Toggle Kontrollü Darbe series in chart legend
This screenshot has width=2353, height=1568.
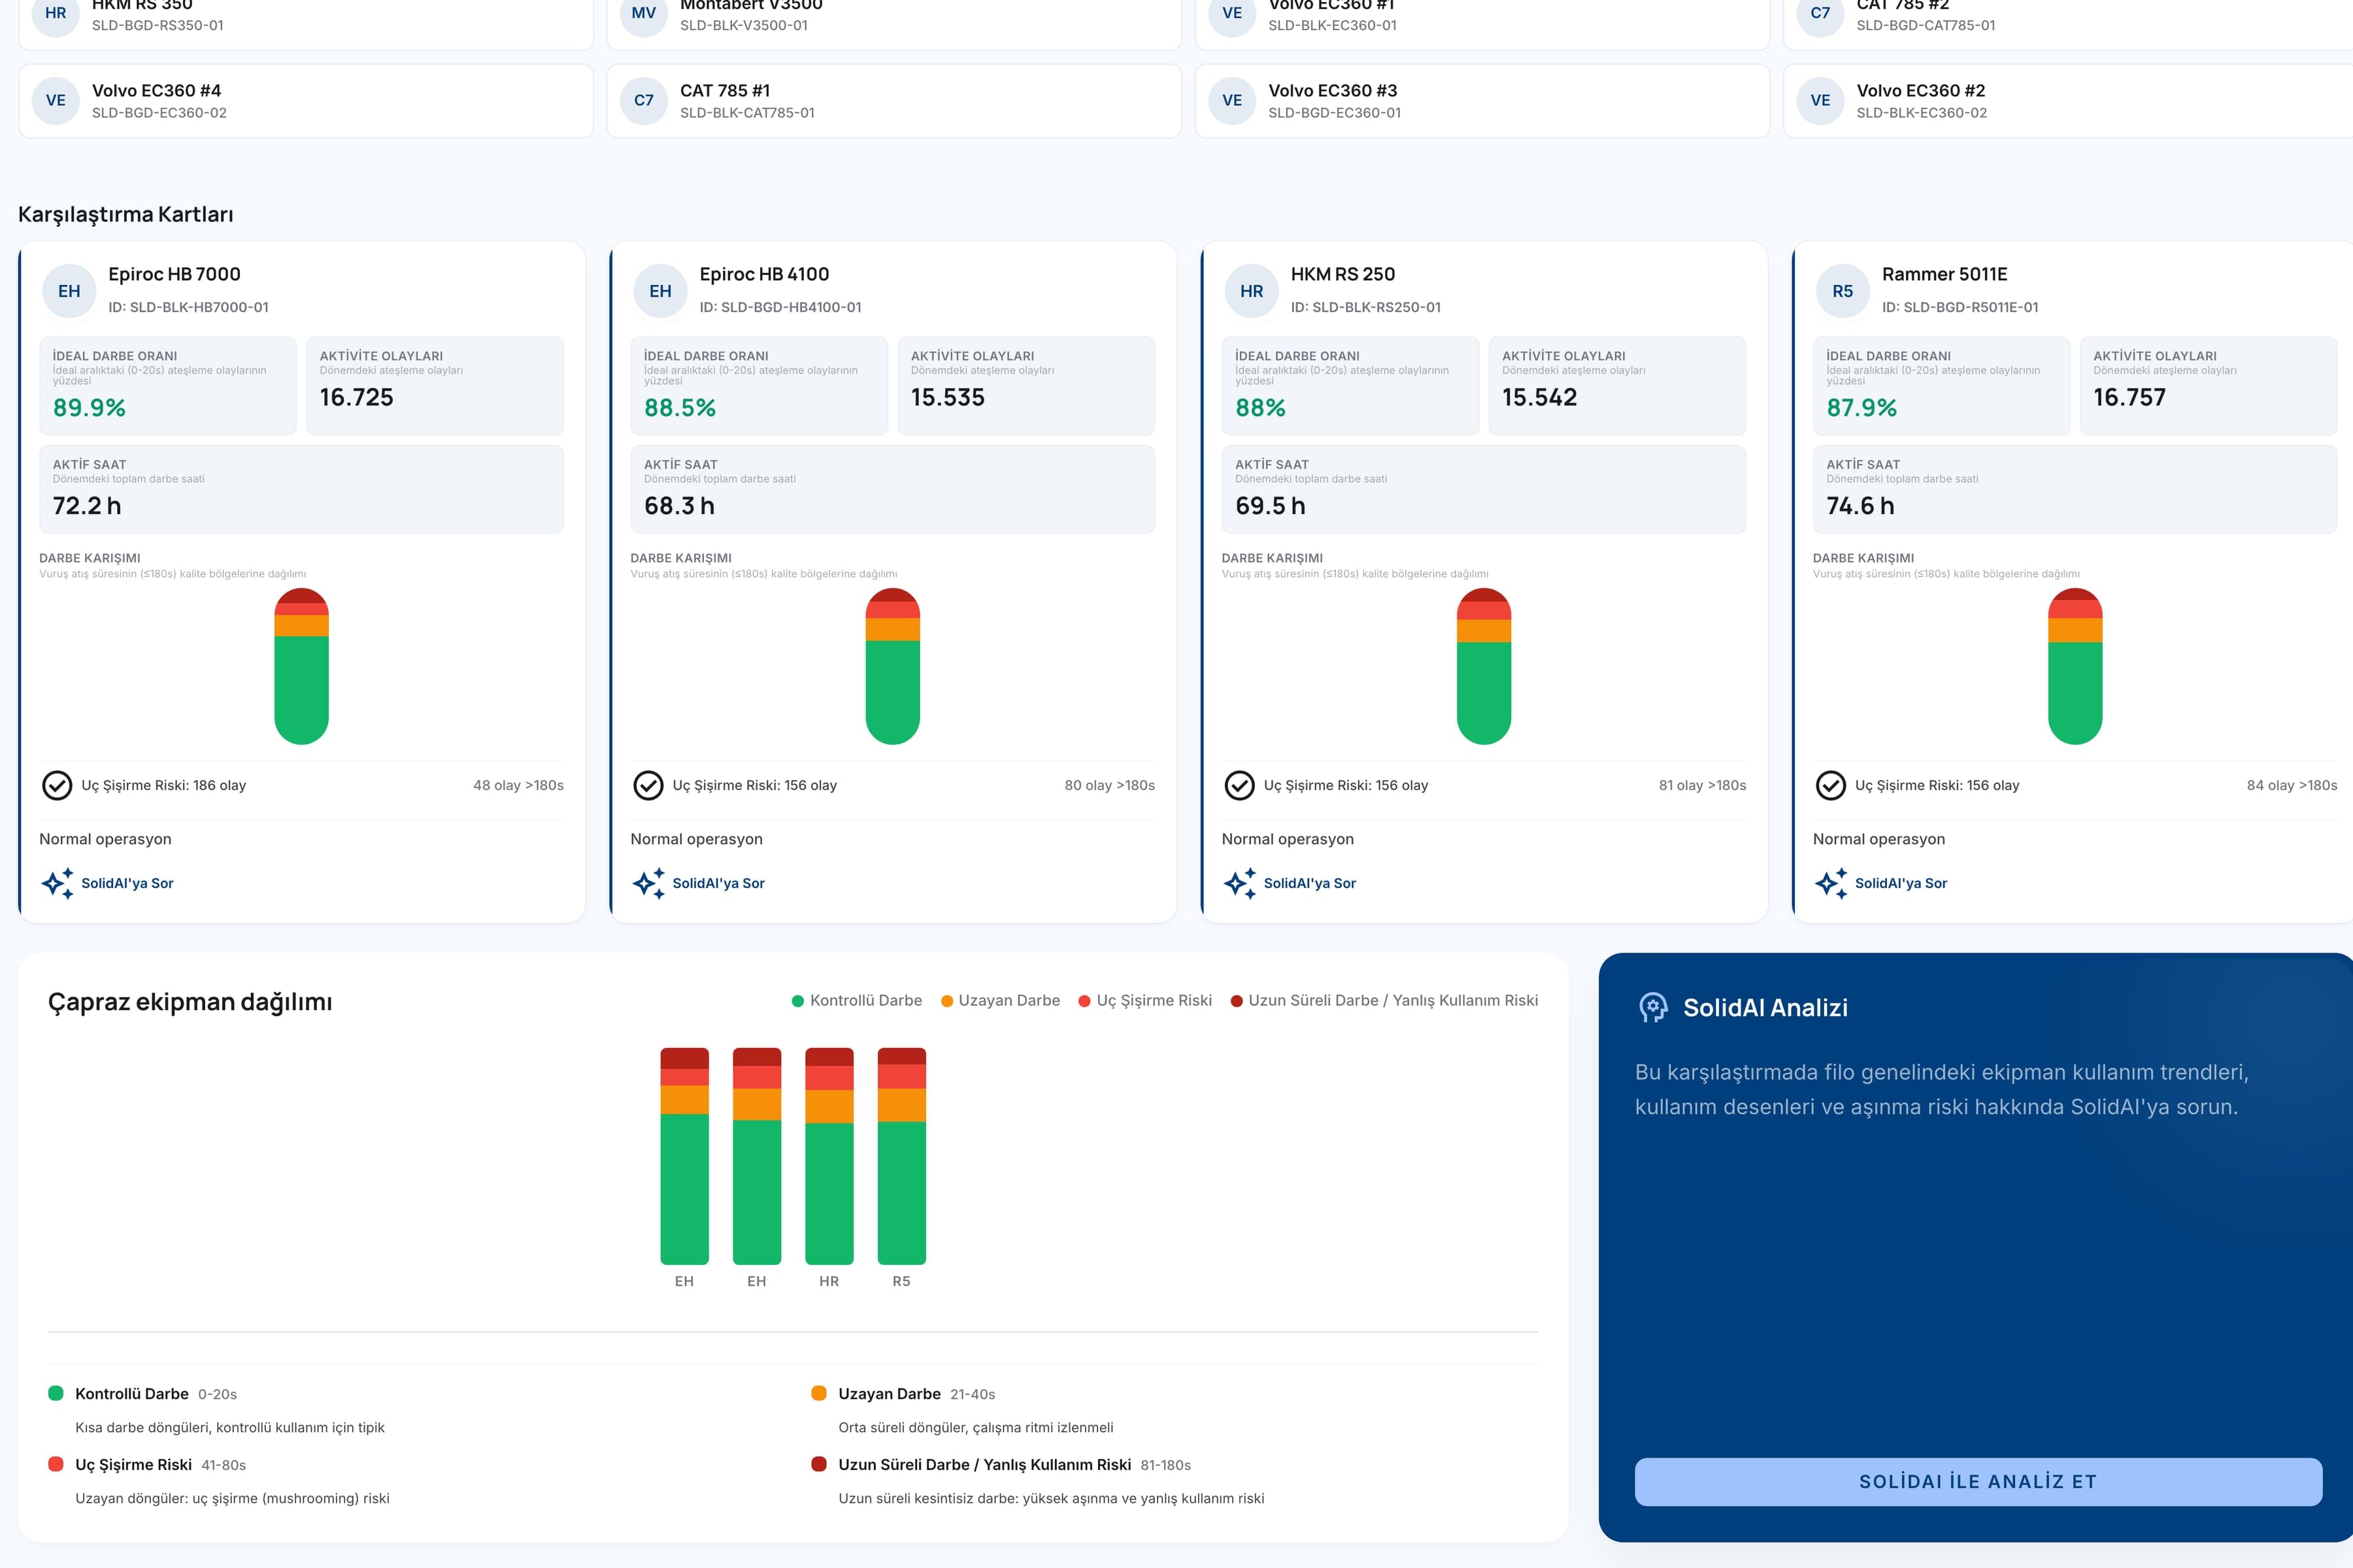pos(856,1001)
